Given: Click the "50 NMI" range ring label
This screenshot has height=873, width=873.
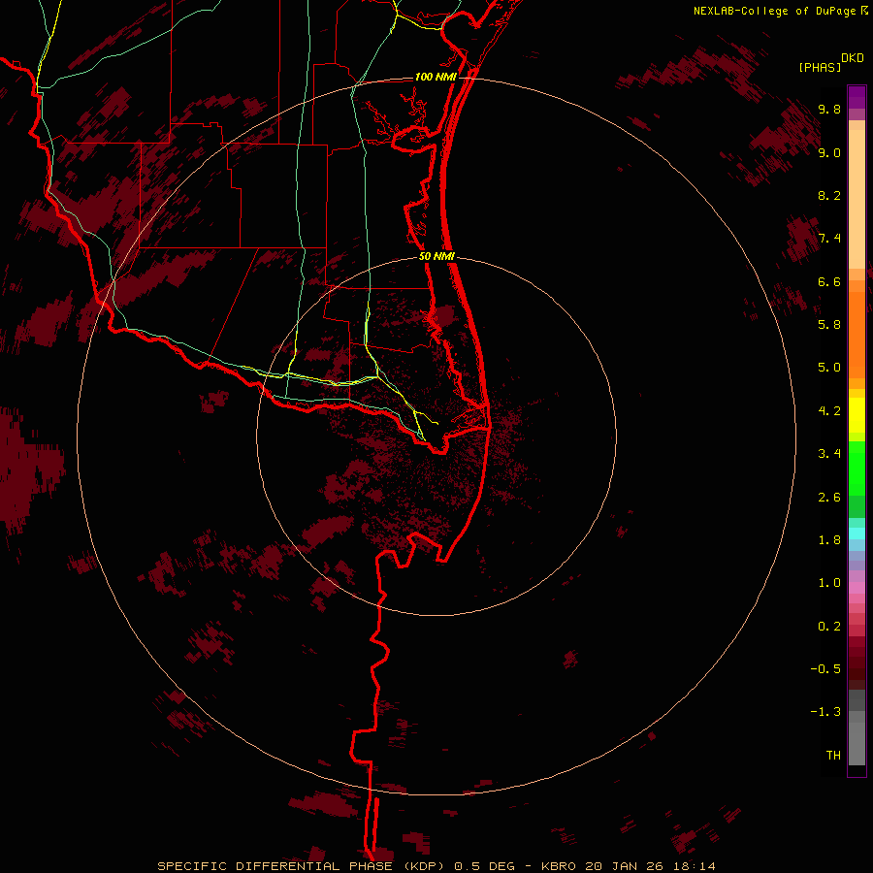Looking at the screenshot, I should point(436,256).
